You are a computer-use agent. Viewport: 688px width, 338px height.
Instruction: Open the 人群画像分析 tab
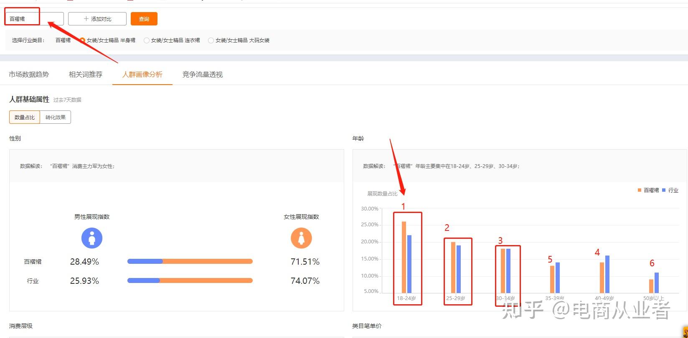(142, 75)
